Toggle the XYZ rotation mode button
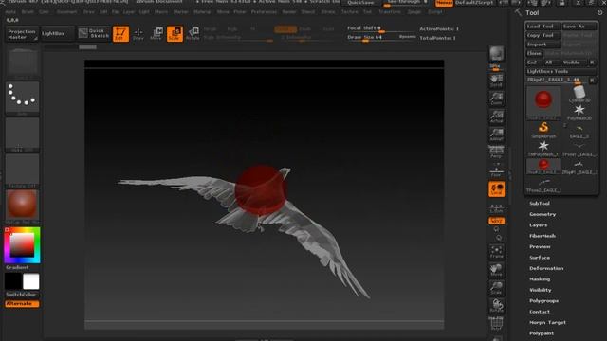Image resolution: width=607 pixels, height=341 pixels. [x=496, y=221]
